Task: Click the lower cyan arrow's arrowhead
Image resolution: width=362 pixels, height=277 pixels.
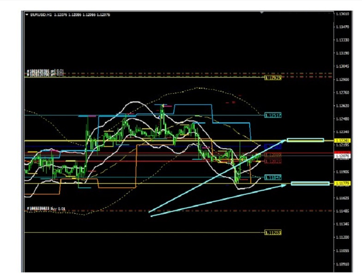Action: click(289, 184)
